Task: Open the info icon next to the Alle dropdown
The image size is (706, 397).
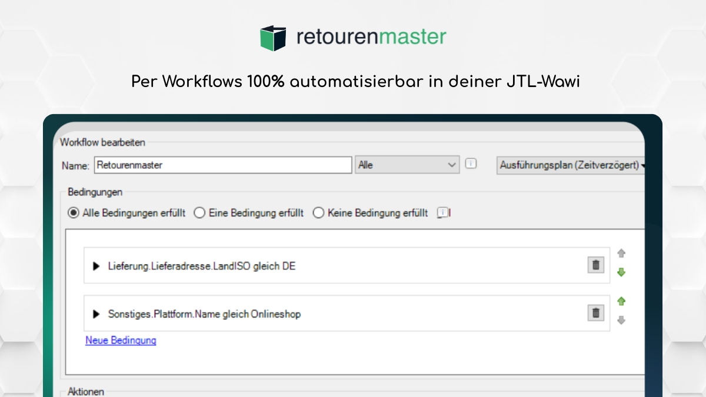Action: coord(471,164)
